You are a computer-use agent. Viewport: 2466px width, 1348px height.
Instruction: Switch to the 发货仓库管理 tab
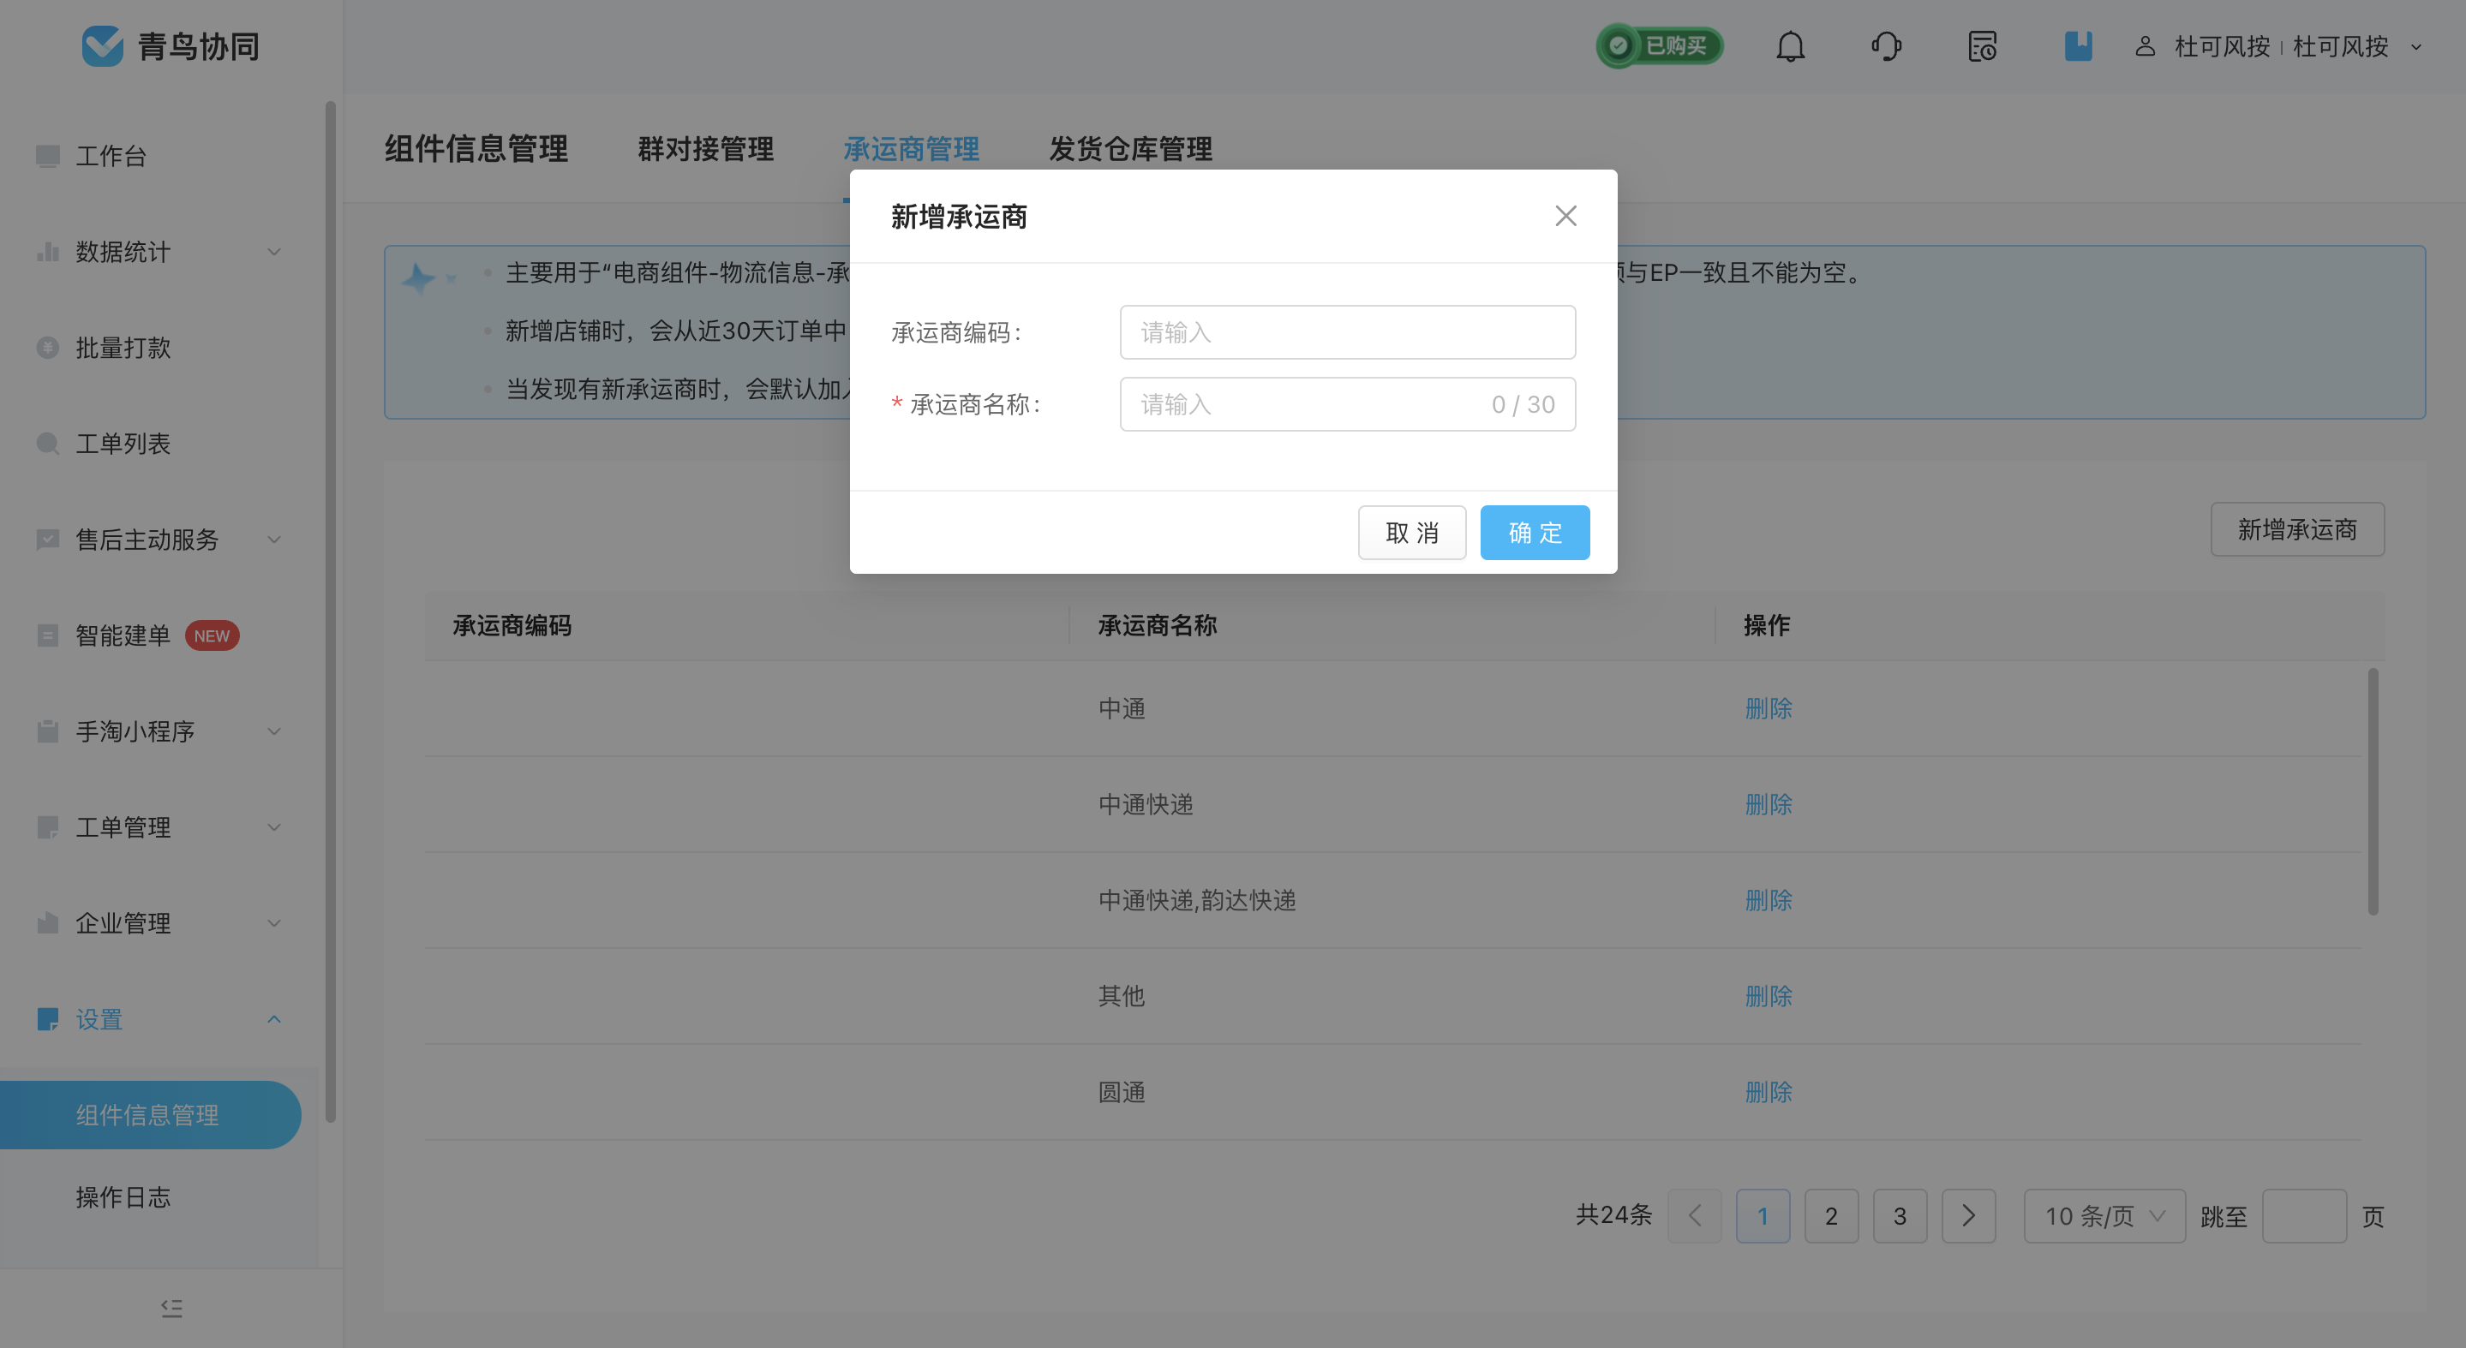[1130, 149]
